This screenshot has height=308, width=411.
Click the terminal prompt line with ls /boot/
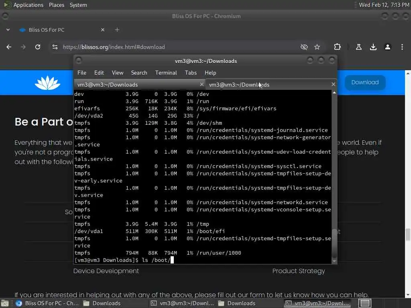[x=124, y=260]
